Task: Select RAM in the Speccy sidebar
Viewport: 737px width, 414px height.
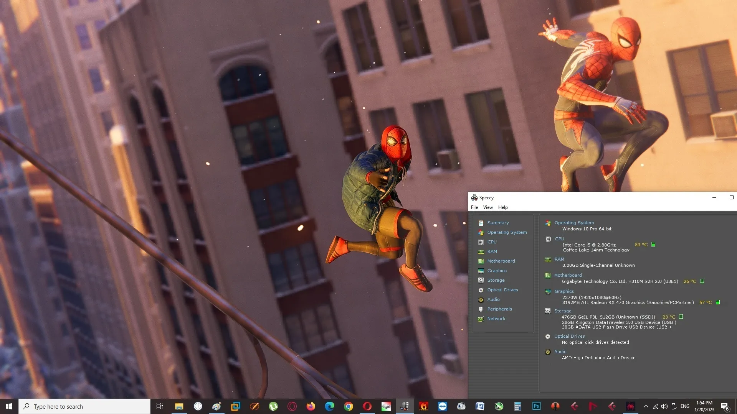Action: pyautogui.click(x=492, y=251)
